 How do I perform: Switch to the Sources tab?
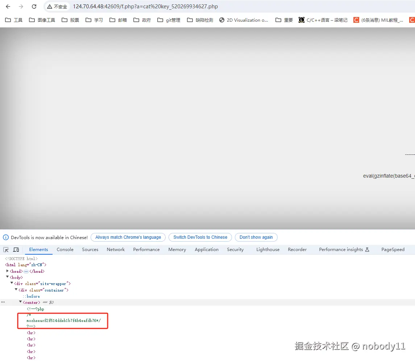pos(90,250)
